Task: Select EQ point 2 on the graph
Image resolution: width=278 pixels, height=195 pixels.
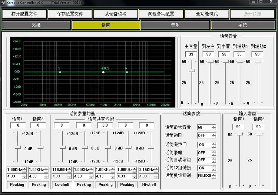Action: coord(60,72)
